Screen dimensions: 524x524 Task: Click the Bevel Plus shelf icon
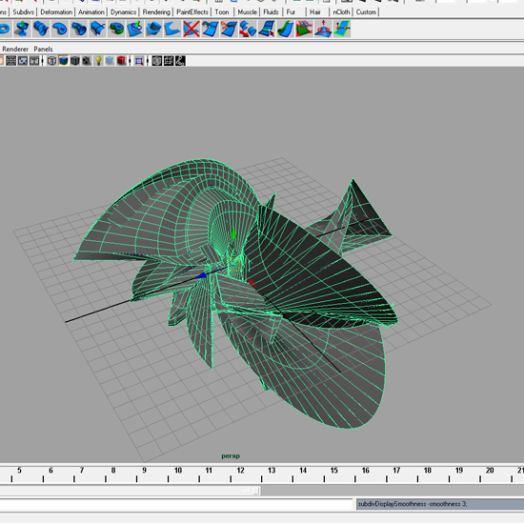(x=116, y=29)
